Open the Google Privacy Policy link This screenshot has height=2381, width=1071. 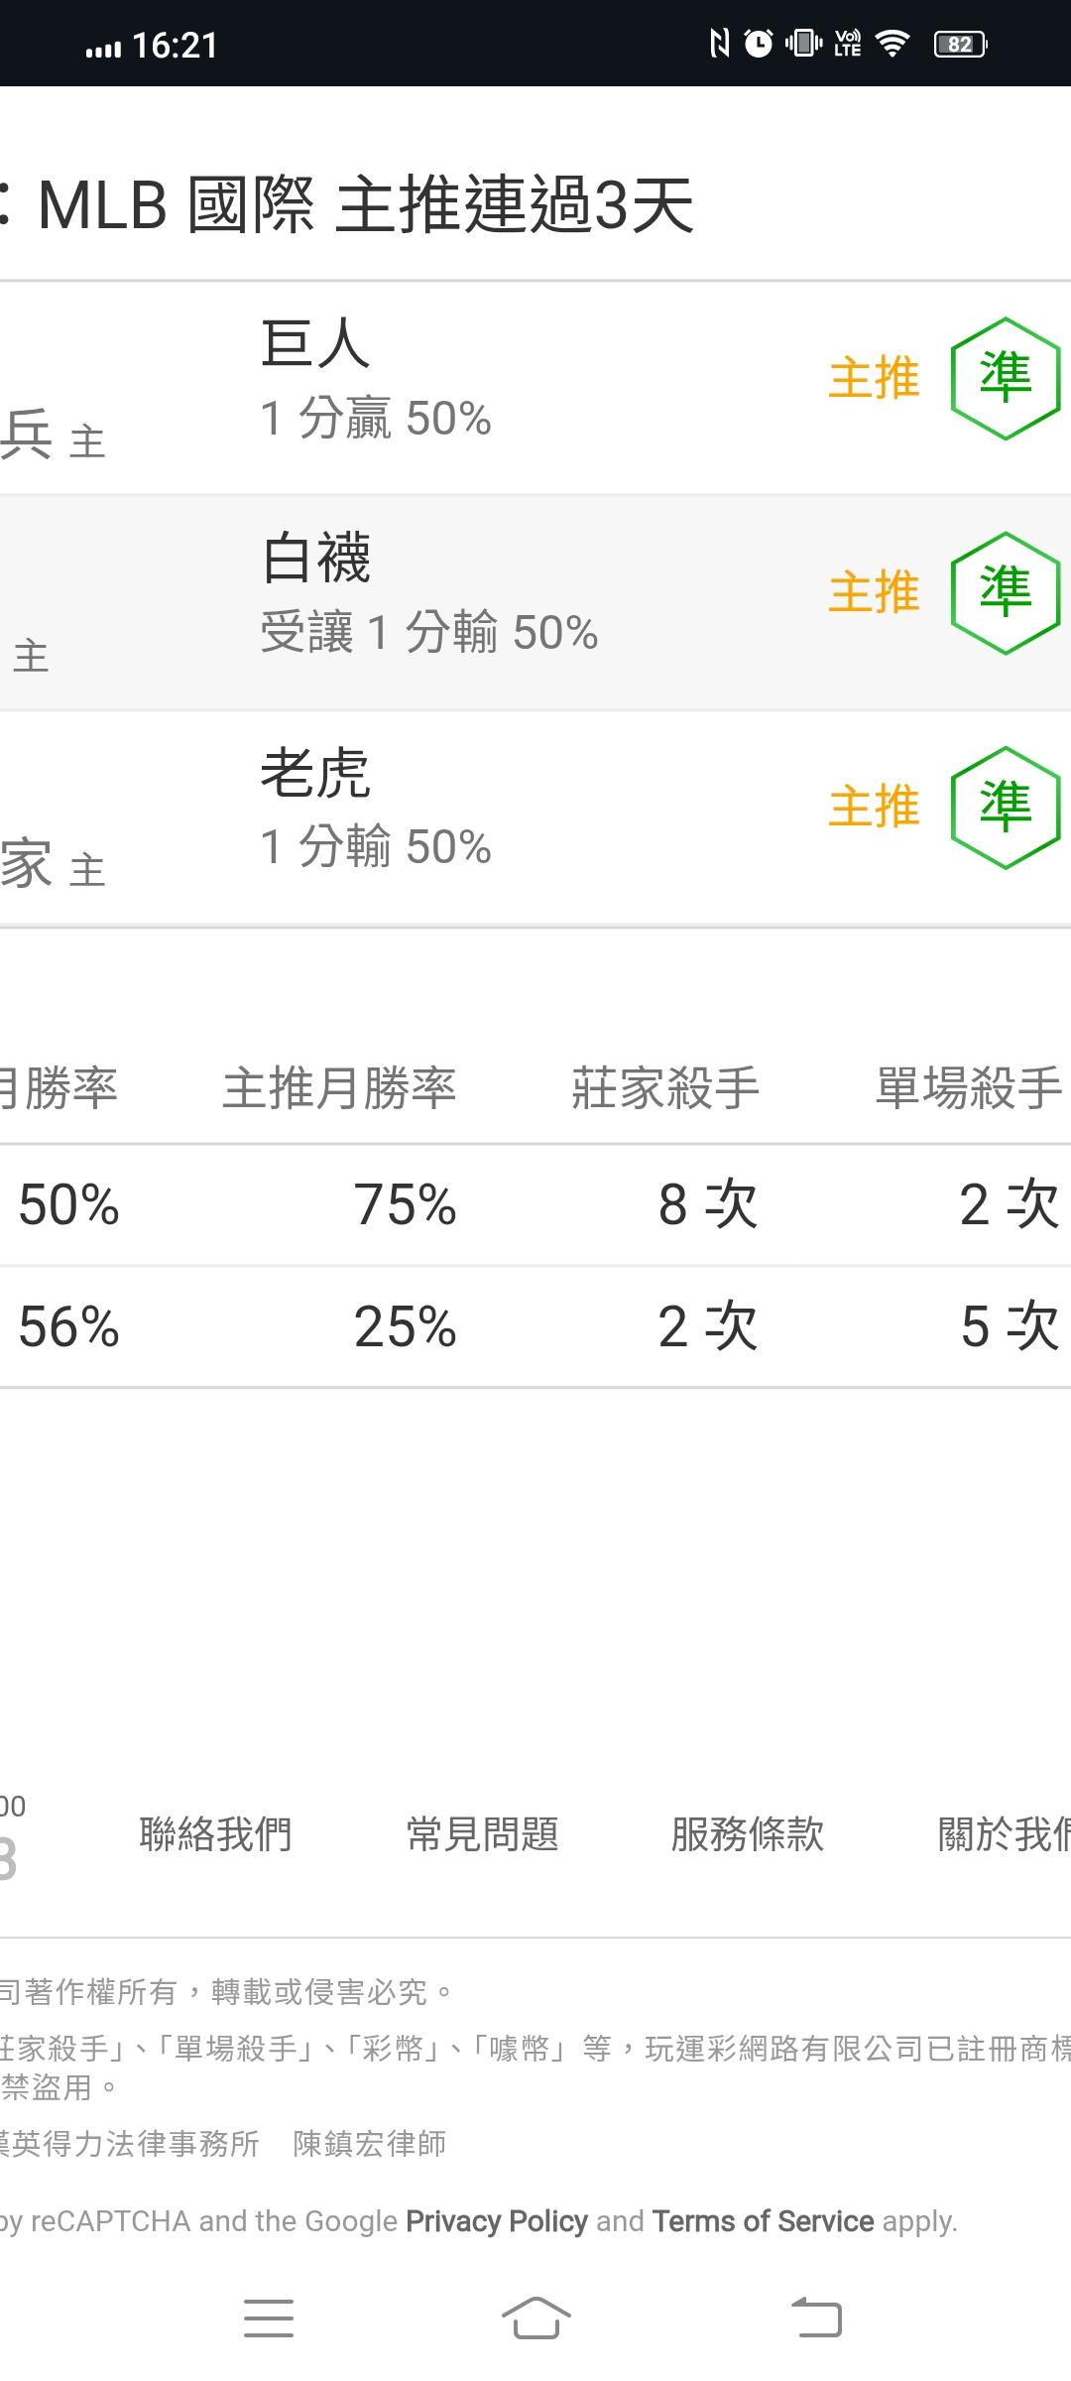point(497,2221)
